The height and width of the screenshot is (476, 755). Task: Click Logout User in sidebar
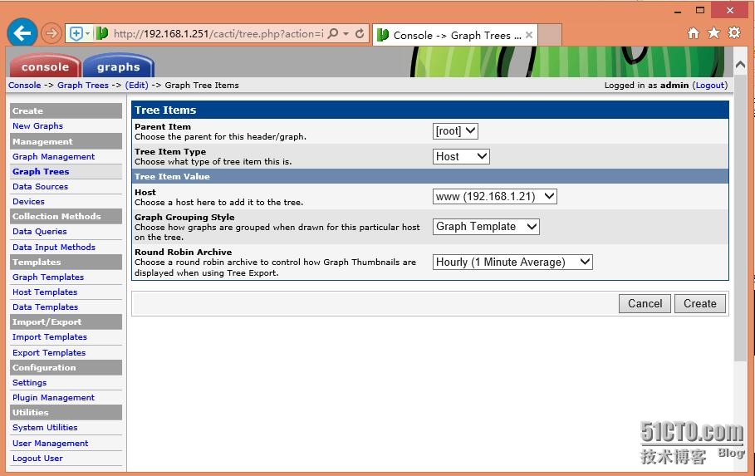click(x=37, y=459)
